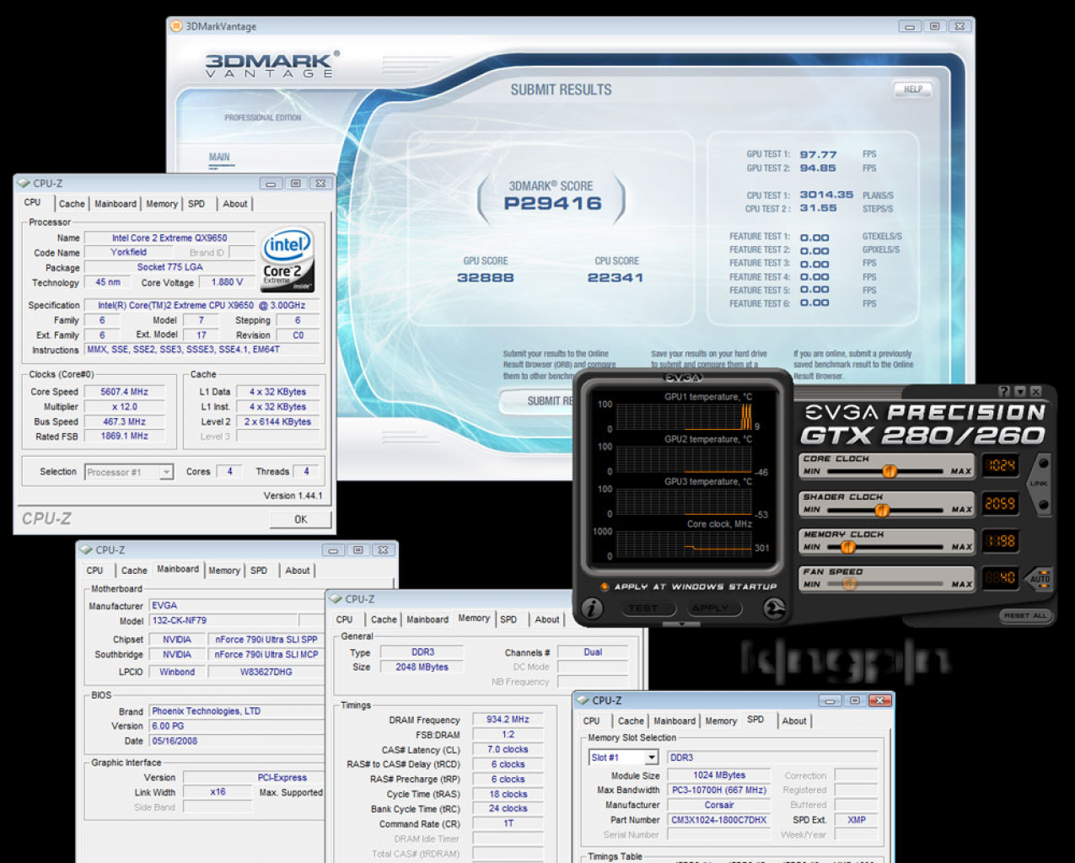Image resolution: width=1075 pixels, height=863 pixels.
Task: Click Shader Clock slider knob
Action: pos(882,510)
